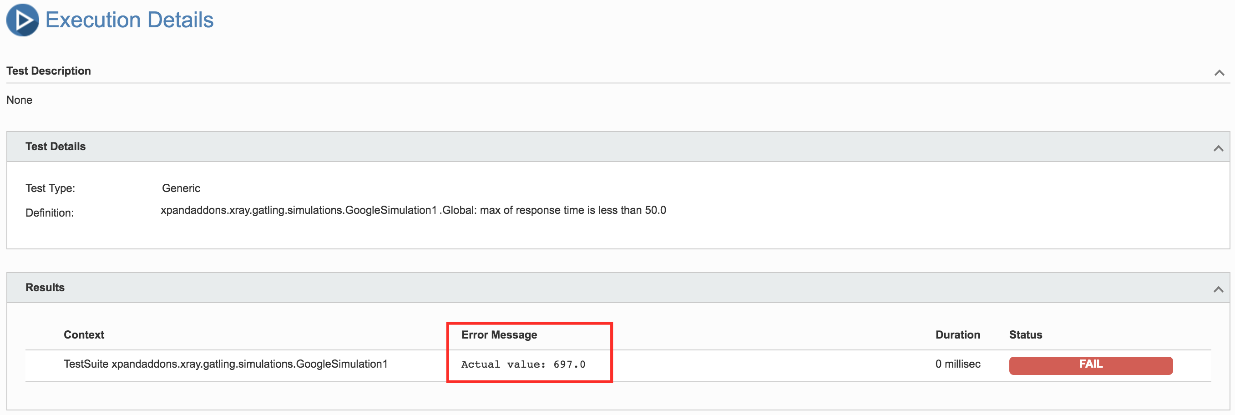Collapse the Results panel chevron
This screenshot has width=1235, height=415.
tap(1218, 289)
